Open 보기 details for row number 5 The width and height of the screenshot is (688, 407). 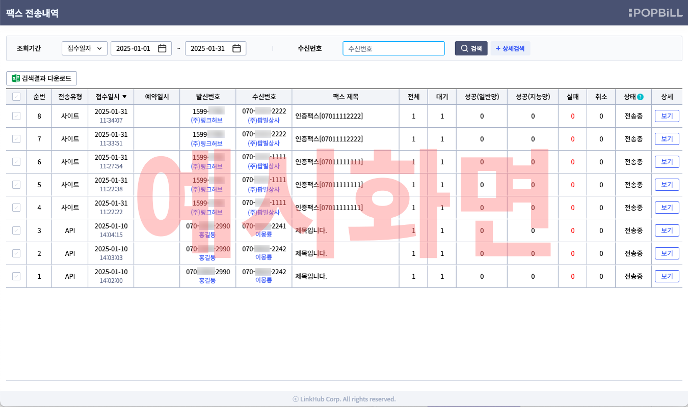[667, 185]
